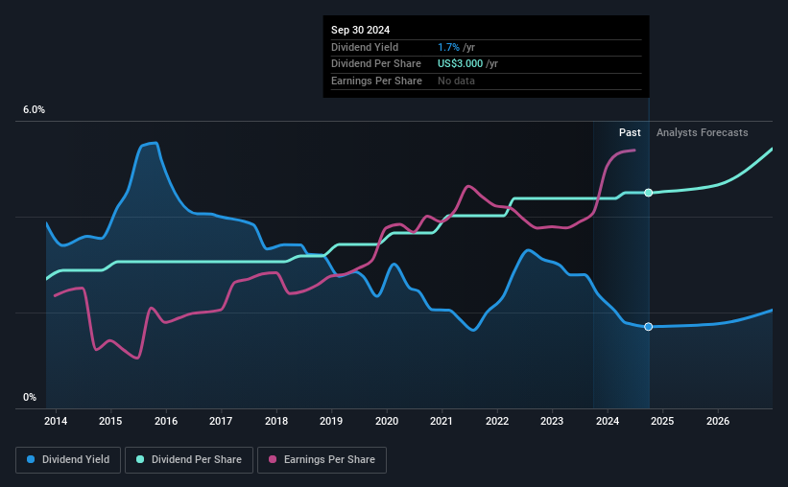This screenshot has width=788, height=487.
Task: Click the 0% y-axis label
Action: coord(30,397)
